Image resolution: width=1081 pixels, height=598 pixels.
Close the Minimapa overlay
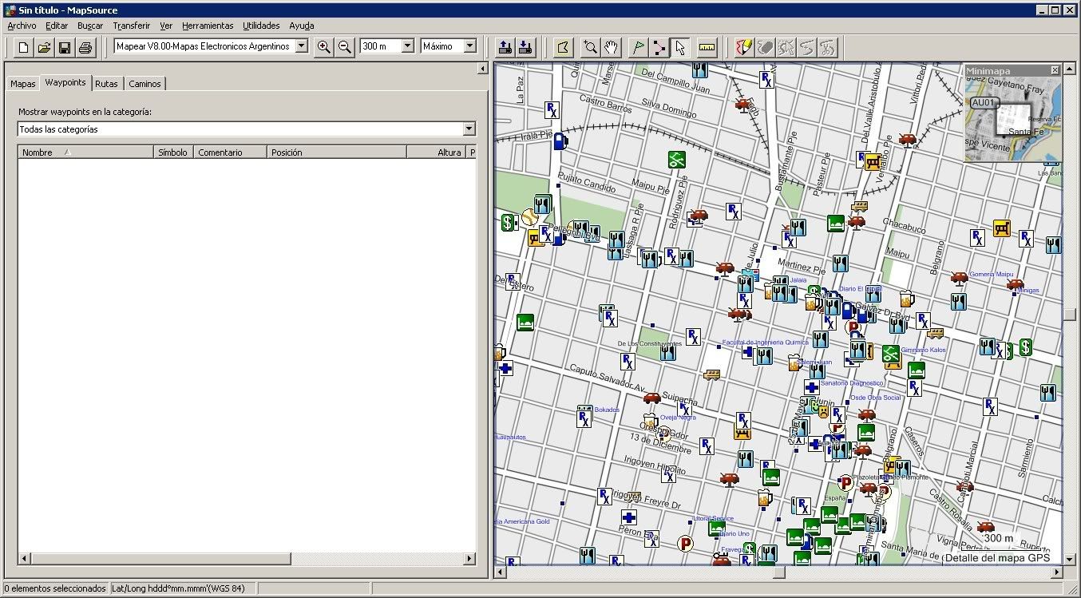click(1055, 70)
